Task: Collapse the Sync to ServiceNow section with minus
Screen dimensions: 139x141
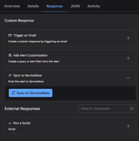Action: pyautogui.click(x=128, y=78)
